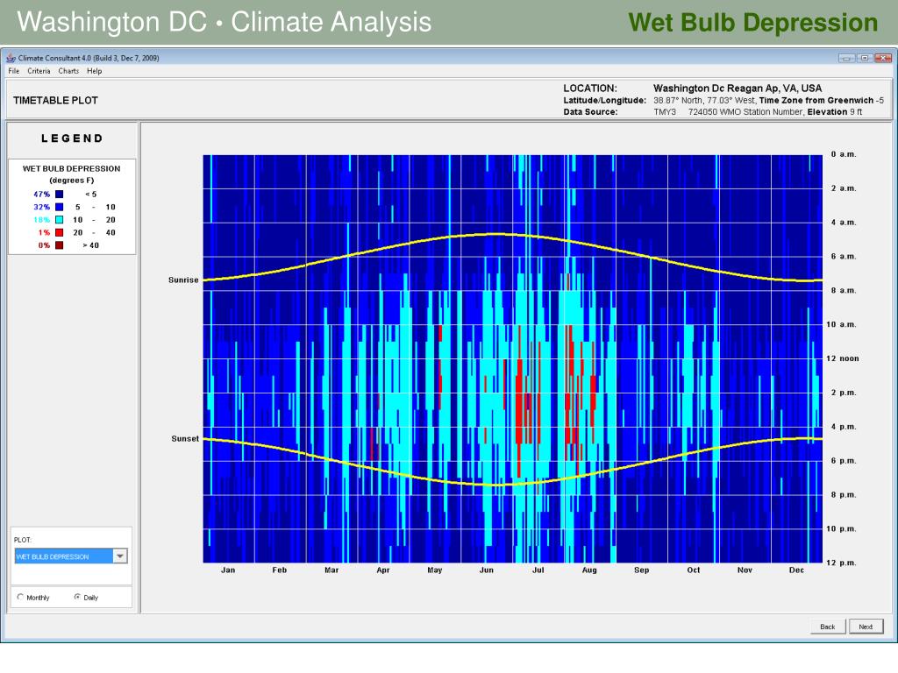This screenshot has height=673, width=898.
Task: Click the plot selection combo box field
Action: (x=63, y=556)
